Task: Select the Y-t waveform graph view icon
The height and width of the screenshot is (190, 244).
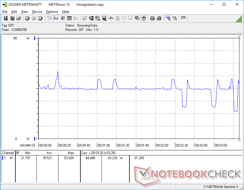Action: pyautogui.click(x=56, y=18)
